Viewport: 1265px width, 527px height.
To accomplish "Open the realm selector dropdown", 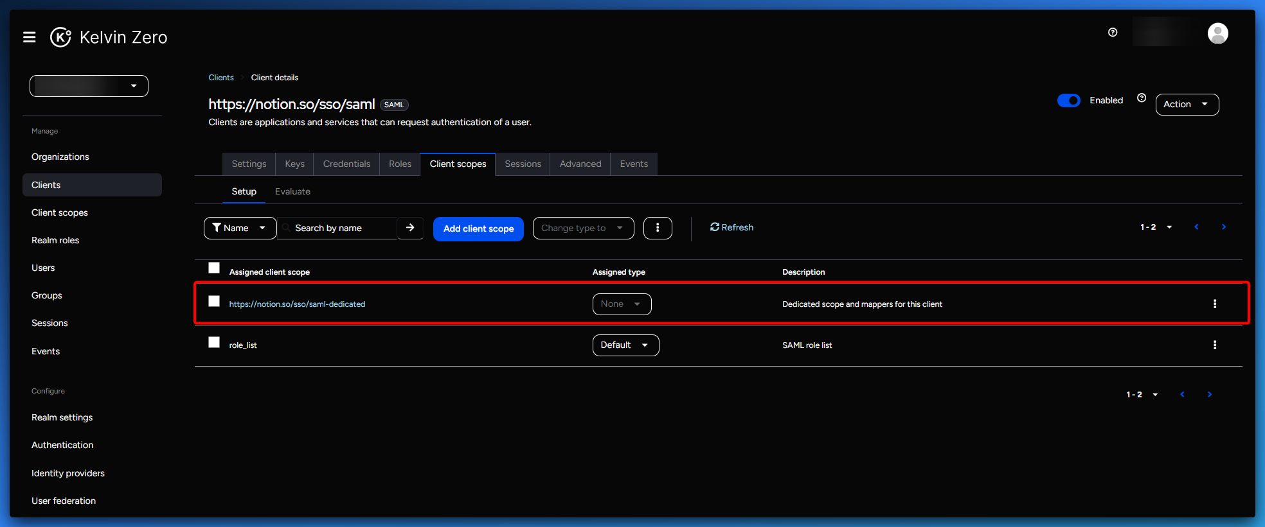I will [x=89, y=86].
